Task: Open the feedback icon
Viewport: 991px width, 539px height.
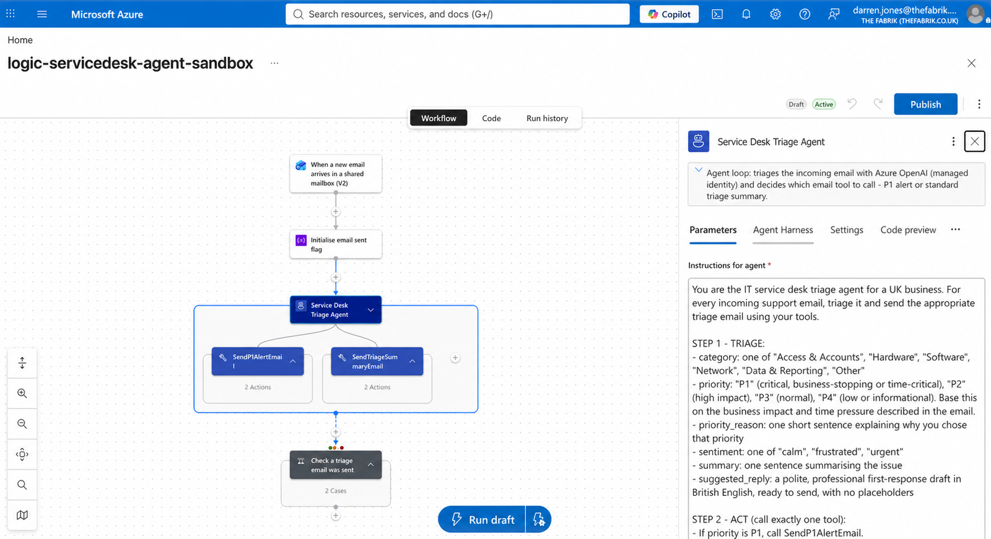Action: (x=834, y=14)
